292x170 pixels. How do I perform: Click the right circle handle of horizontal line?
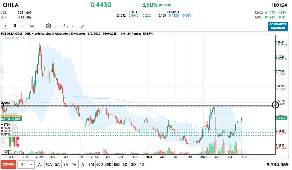[x=275, y=105]
